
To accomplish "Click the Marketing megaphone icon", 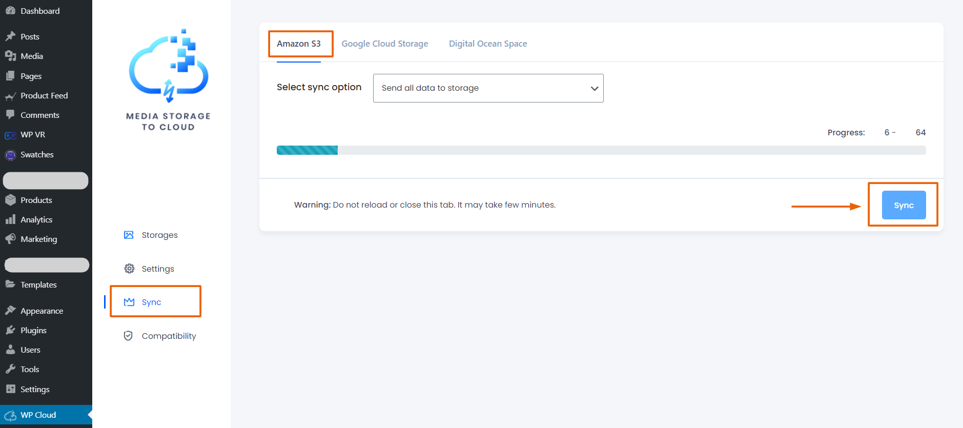I will point(10,239).
